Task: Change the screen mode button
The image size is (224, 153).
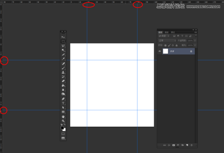Action: tap(63, 138)
